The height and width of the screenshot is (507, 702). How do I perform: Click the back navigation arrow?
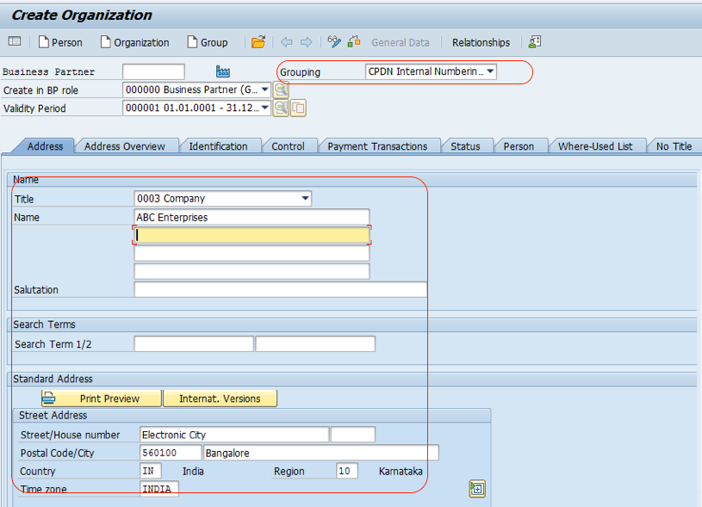(286, 41)
